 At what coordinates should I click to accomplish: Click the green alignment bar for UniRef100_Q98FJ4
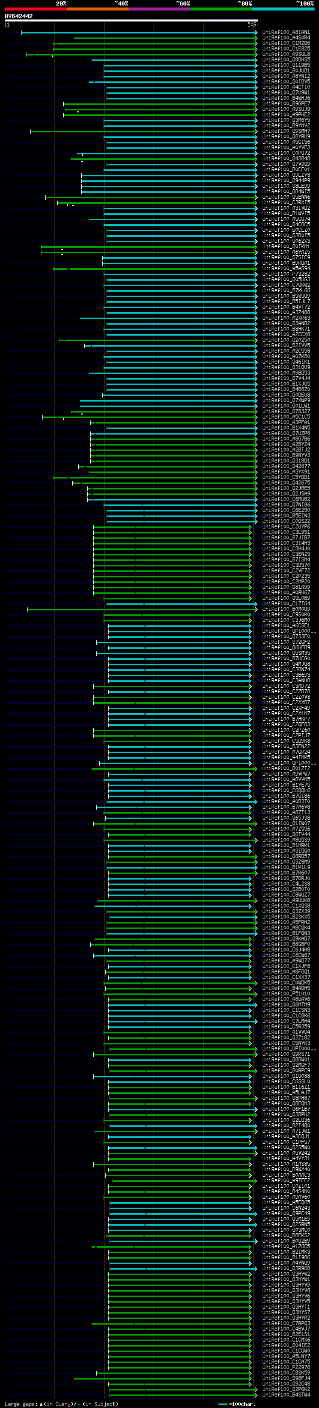pos(162,1378)
